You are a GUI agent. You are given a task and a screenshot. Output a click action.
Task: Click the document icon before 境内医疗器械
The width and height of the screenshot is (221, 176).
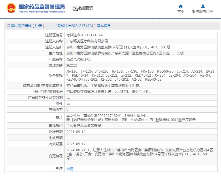pos(9,26)
